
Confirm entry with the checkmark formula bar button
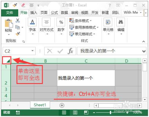tap(60, 51)
